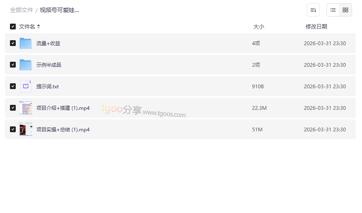Click the 流量+收益 folder icon
This screenshot has height=213, width=362.
(x=26, y=43)
